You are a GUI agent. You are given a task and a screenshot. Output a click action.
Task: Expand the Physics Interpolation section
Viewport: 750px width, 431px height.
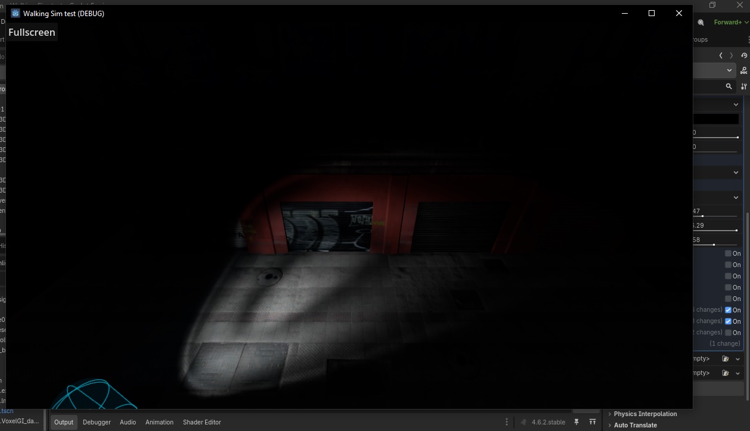pyautogui.click(x=645, y=414)
